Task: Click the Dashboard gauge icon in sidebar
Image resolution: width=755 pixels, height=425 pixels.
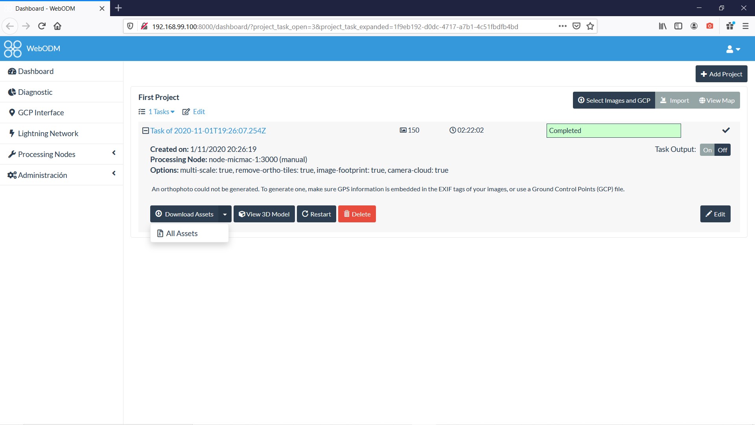Action: tap(12, 71)
